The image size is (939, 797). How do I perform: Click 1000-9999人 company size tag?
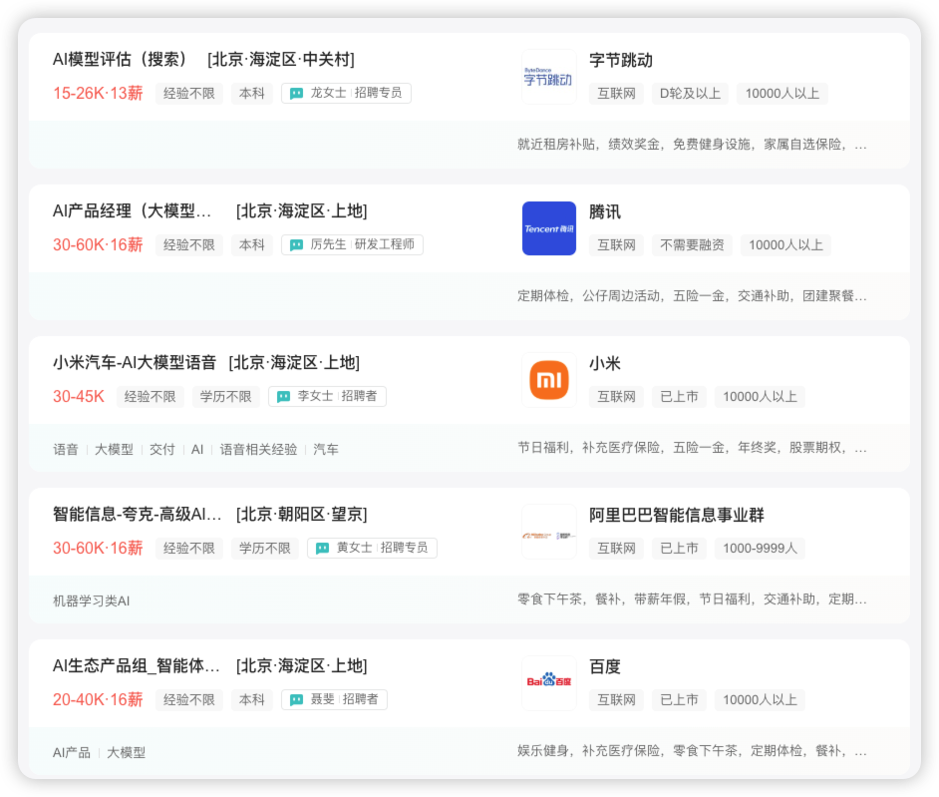tap(760, 549)
